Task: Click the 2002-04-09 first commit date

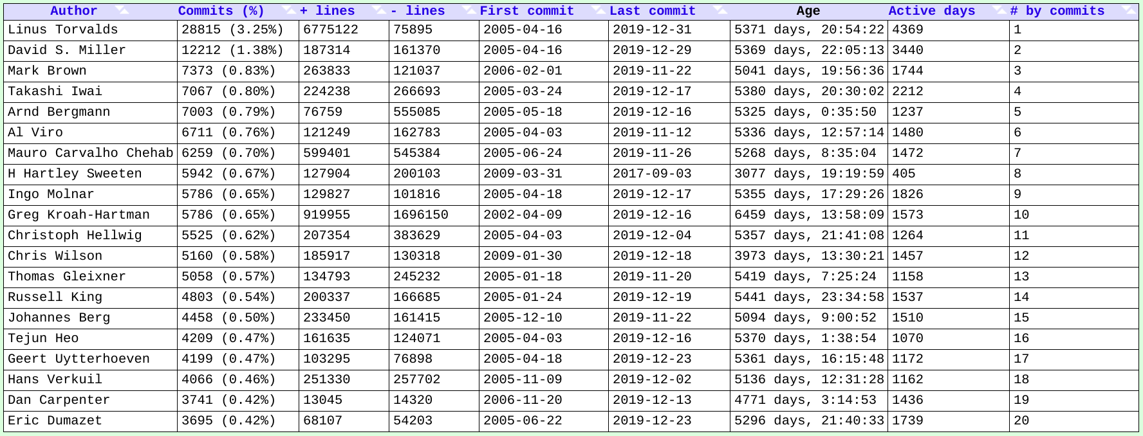Action: [523, 215]
